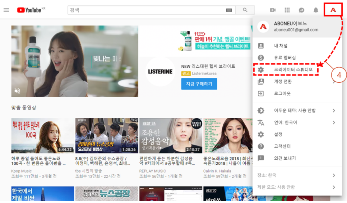Image resolution: width=347 pixels, height=203 pixels.
Task: Click the account avatar in the header
Action: click(x=333, y=10)
